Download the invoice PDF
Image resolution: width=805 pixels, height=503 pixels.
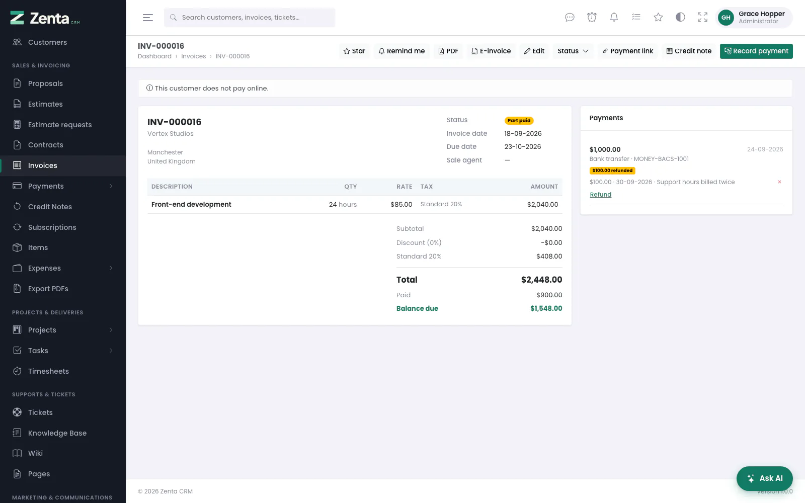pos(448,51)
